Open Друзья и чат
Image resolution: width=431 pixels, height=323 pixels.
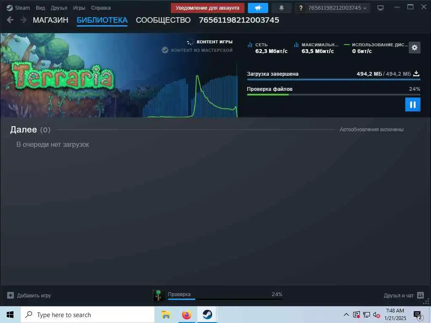(x=399, y=296)
